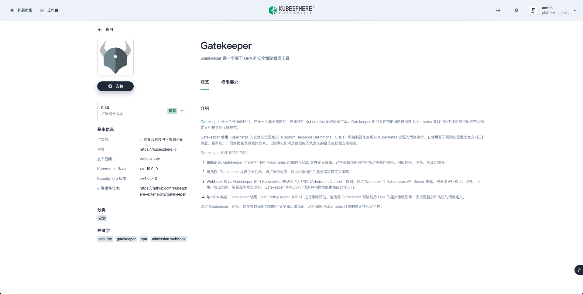Open the Gatekeeper link in introduction
Viewport: 583px width, 294px height.
[x=210, y=122]
